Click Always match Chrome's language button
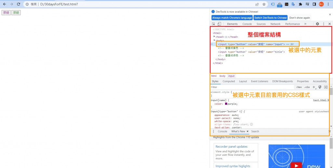The height and width of the screenshot is (168, 333). point(232,18)
